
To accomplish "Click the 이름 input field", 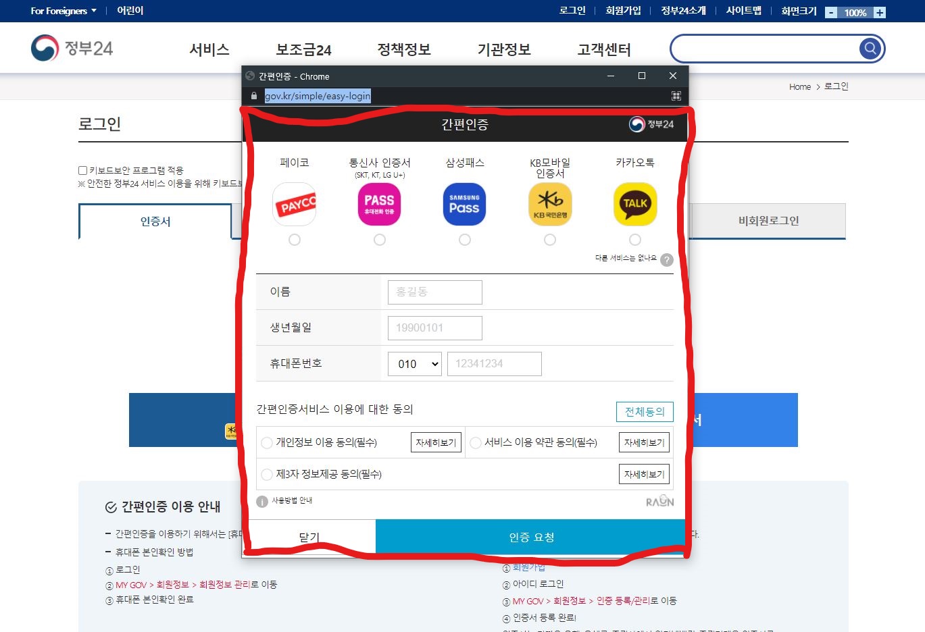I will [x=435, y=292].
